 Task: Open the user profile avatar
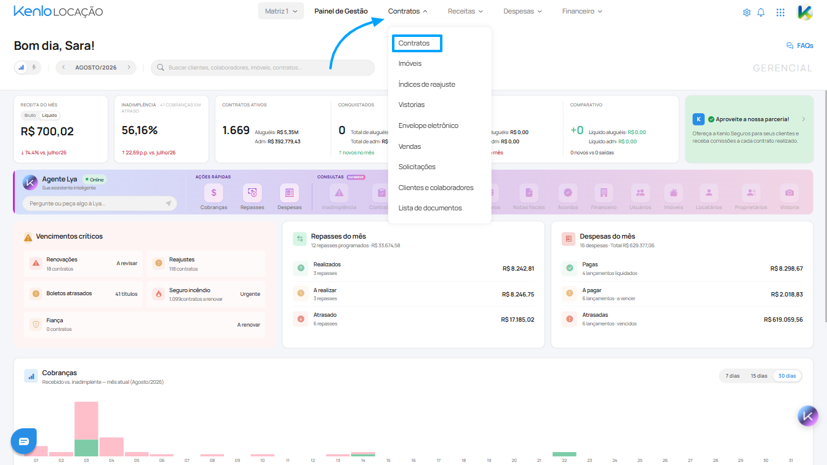tap(805, 12)
